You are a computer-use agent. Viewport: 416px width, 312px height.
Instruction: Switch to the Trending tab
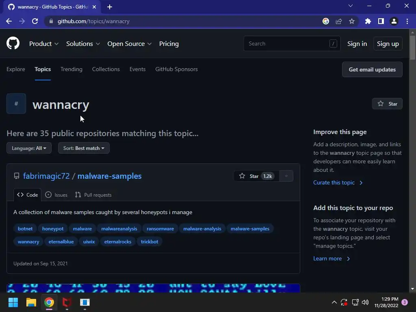click(x=71, y=69)
